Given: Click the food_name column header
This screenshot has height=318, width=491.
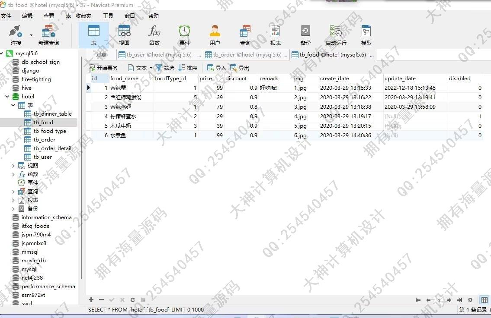Looking at the screenshot, I should pos(124,79).
